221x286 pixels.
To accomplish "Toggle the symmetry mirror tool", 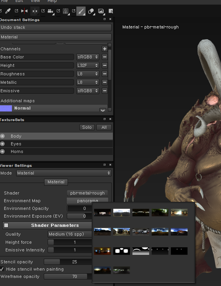I will (x=24, y=11).
